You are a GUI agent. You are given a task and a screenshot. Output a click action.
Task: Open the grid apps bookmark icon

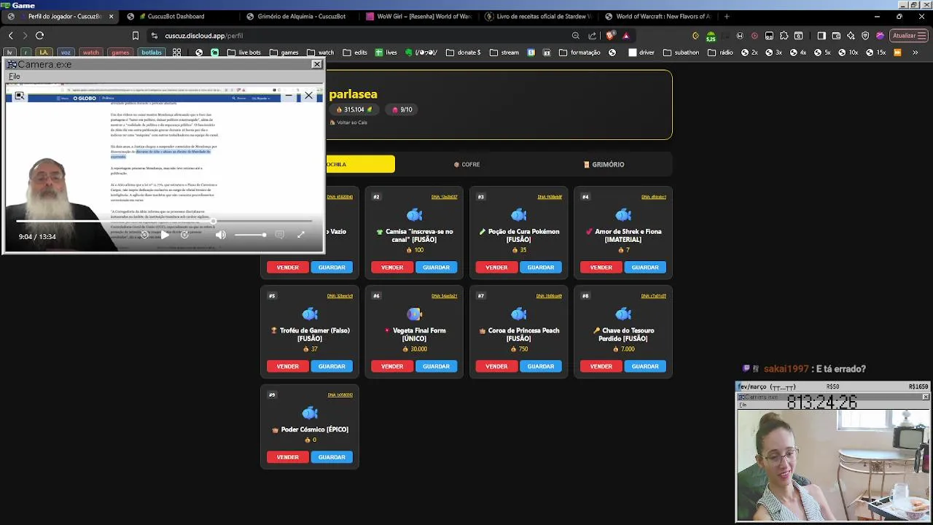176,52
